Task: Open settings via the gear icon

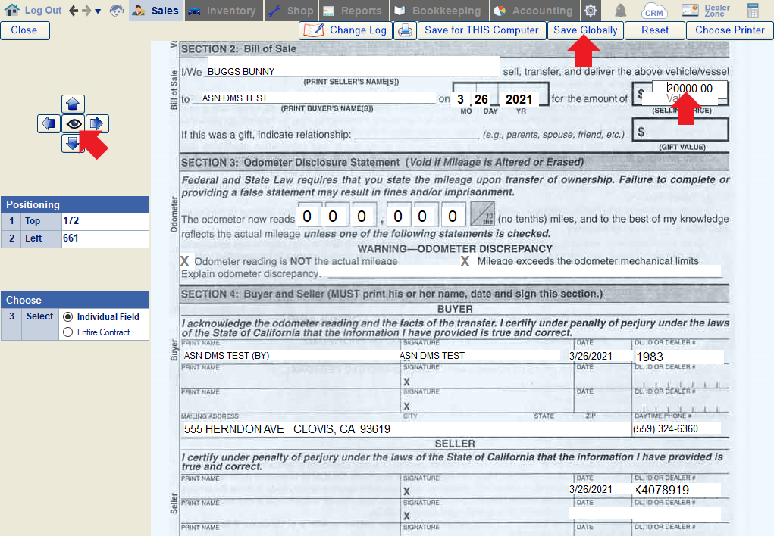Action: pyautogui.click(x=591, y=11)
